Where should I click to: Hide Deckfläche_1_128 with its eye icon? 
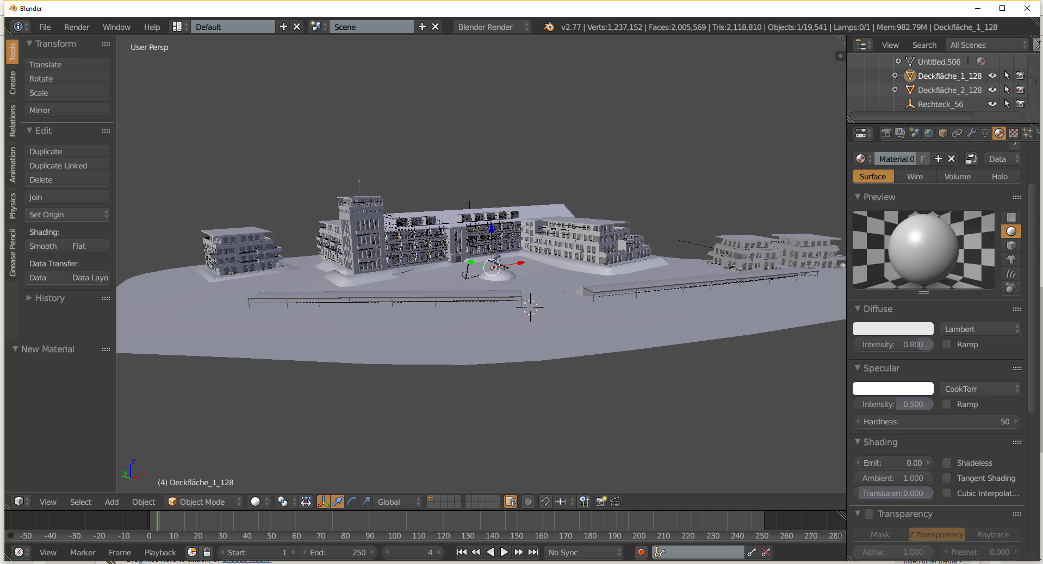[992, 76]
